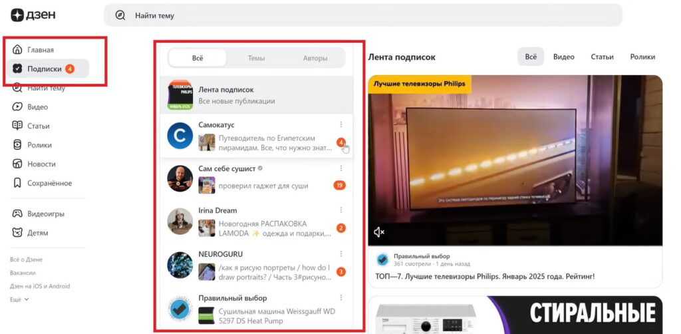681x334 pixels.
Task: Open Правильный выбор three-dot menu
Action: coord(341,297)
